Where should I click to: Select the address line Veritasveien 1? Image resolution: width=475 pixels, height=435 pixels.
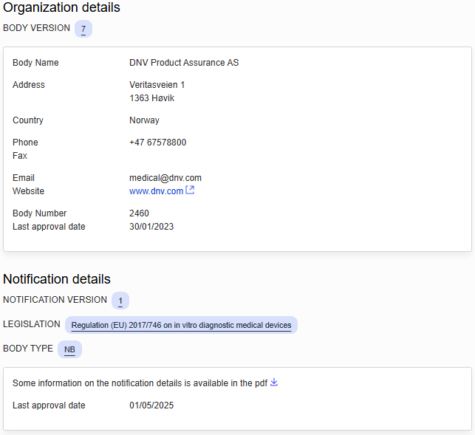[157, 85]
